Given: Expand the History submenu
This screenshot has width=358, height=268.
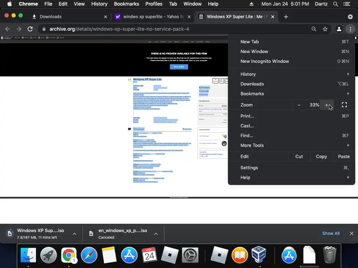Looking at the screenshot, I should point(292,74).
